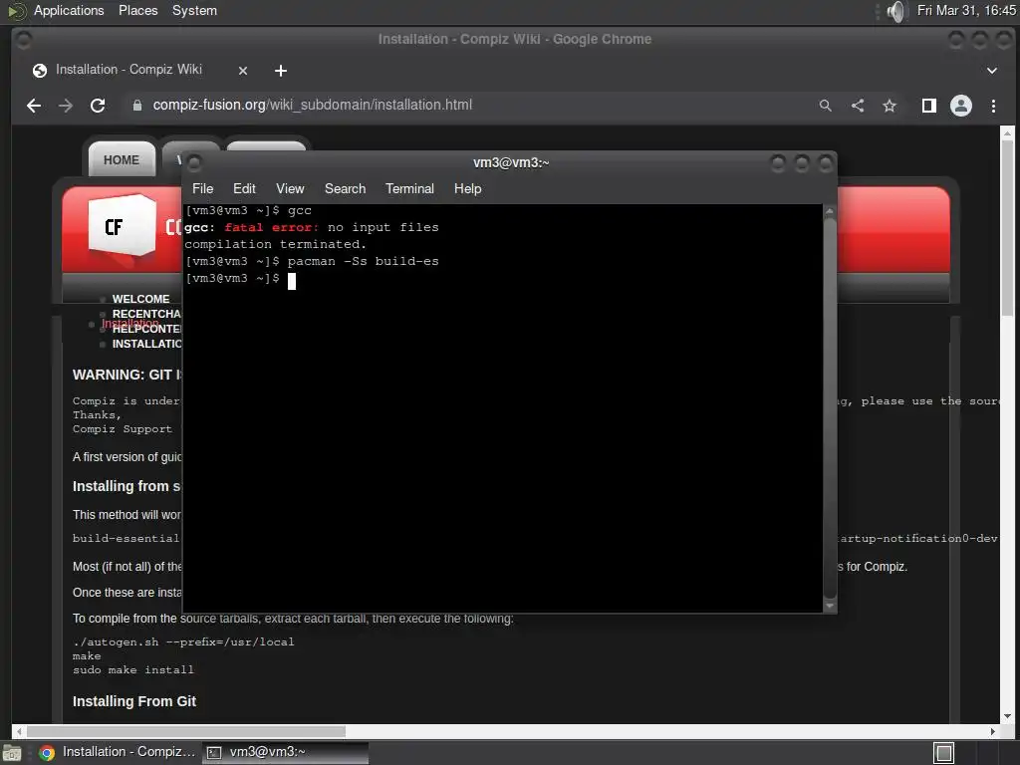Screen dimensions: 1020x765
Task: Click page vertical scrollbar up arrow
Action: pos(1008,133)
